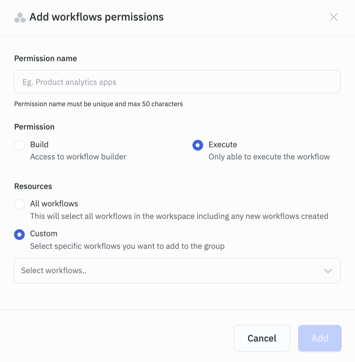Click the Permission section heading

[34, 127]
